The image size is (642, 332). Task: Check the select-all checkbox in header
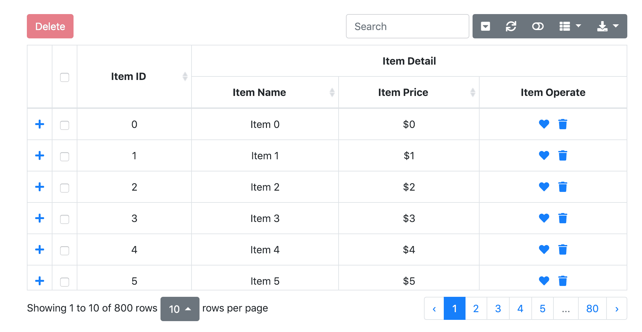pos(65,77)
